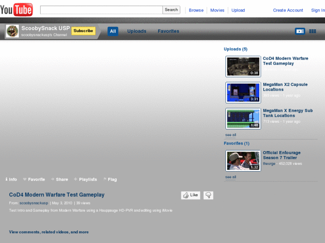Open Official Entourage Season 7 Trailer thumbnail
Image resolution: width=325 pixels, height=243 pixels.
[243, 161]
